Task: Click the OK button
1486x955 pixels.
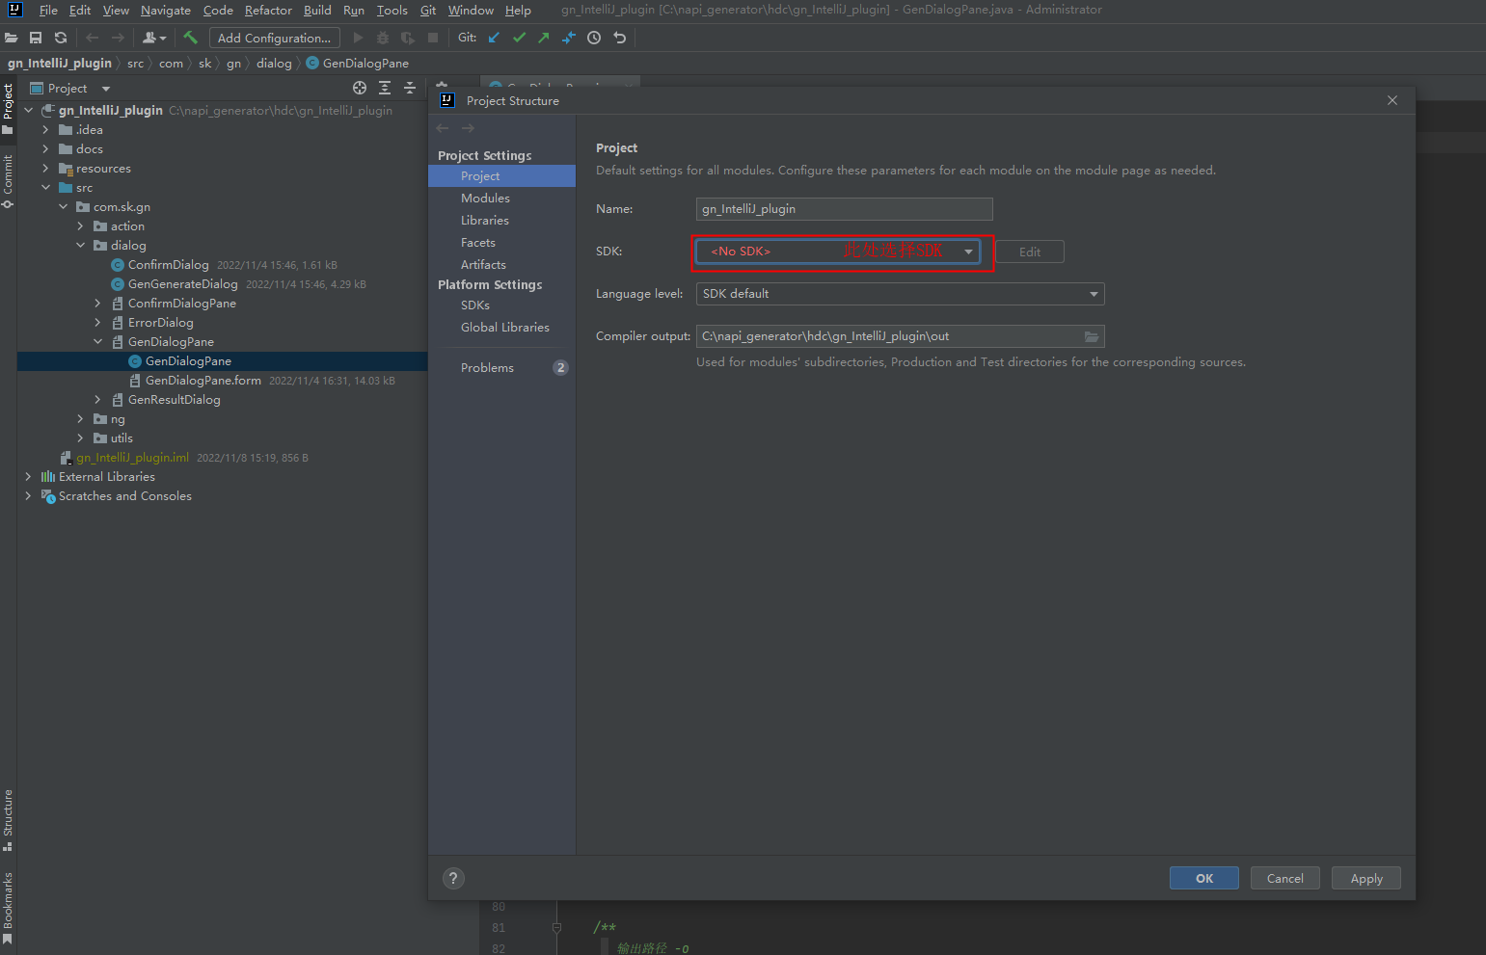Action: coord(1203,878)
